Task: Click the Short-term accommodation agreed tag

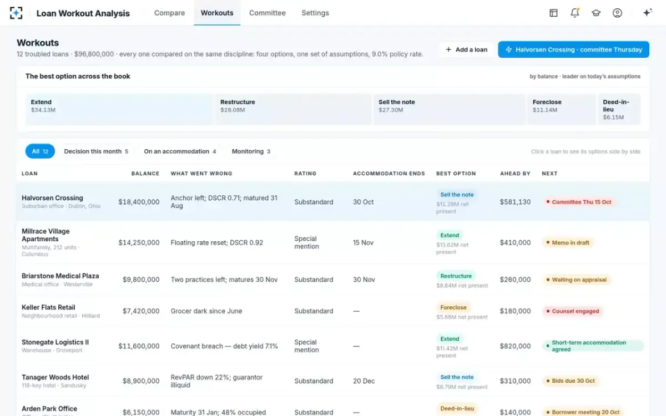Action: [x=593, y=346]
